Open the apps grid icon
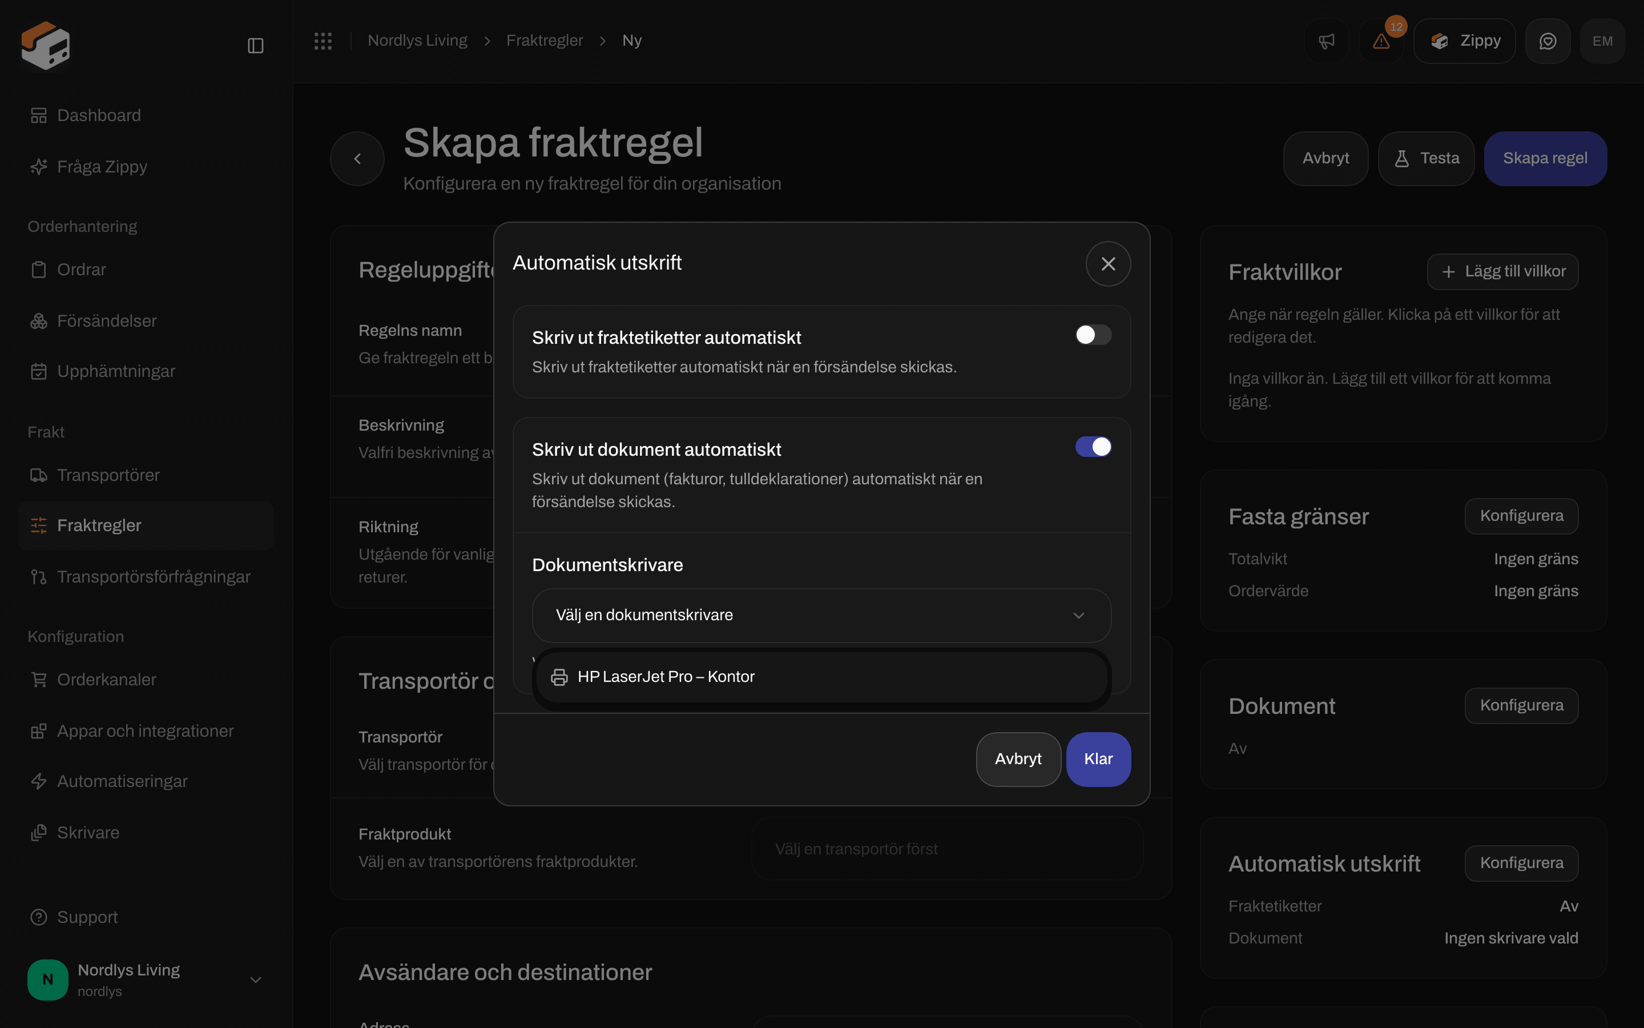 (x=323, y=41)
